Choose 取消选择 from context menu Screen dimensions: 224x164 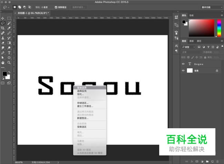click(90, 88)
